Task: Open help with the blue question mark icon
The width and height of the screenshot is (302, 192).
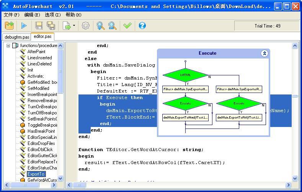Action: pos(142,25)
